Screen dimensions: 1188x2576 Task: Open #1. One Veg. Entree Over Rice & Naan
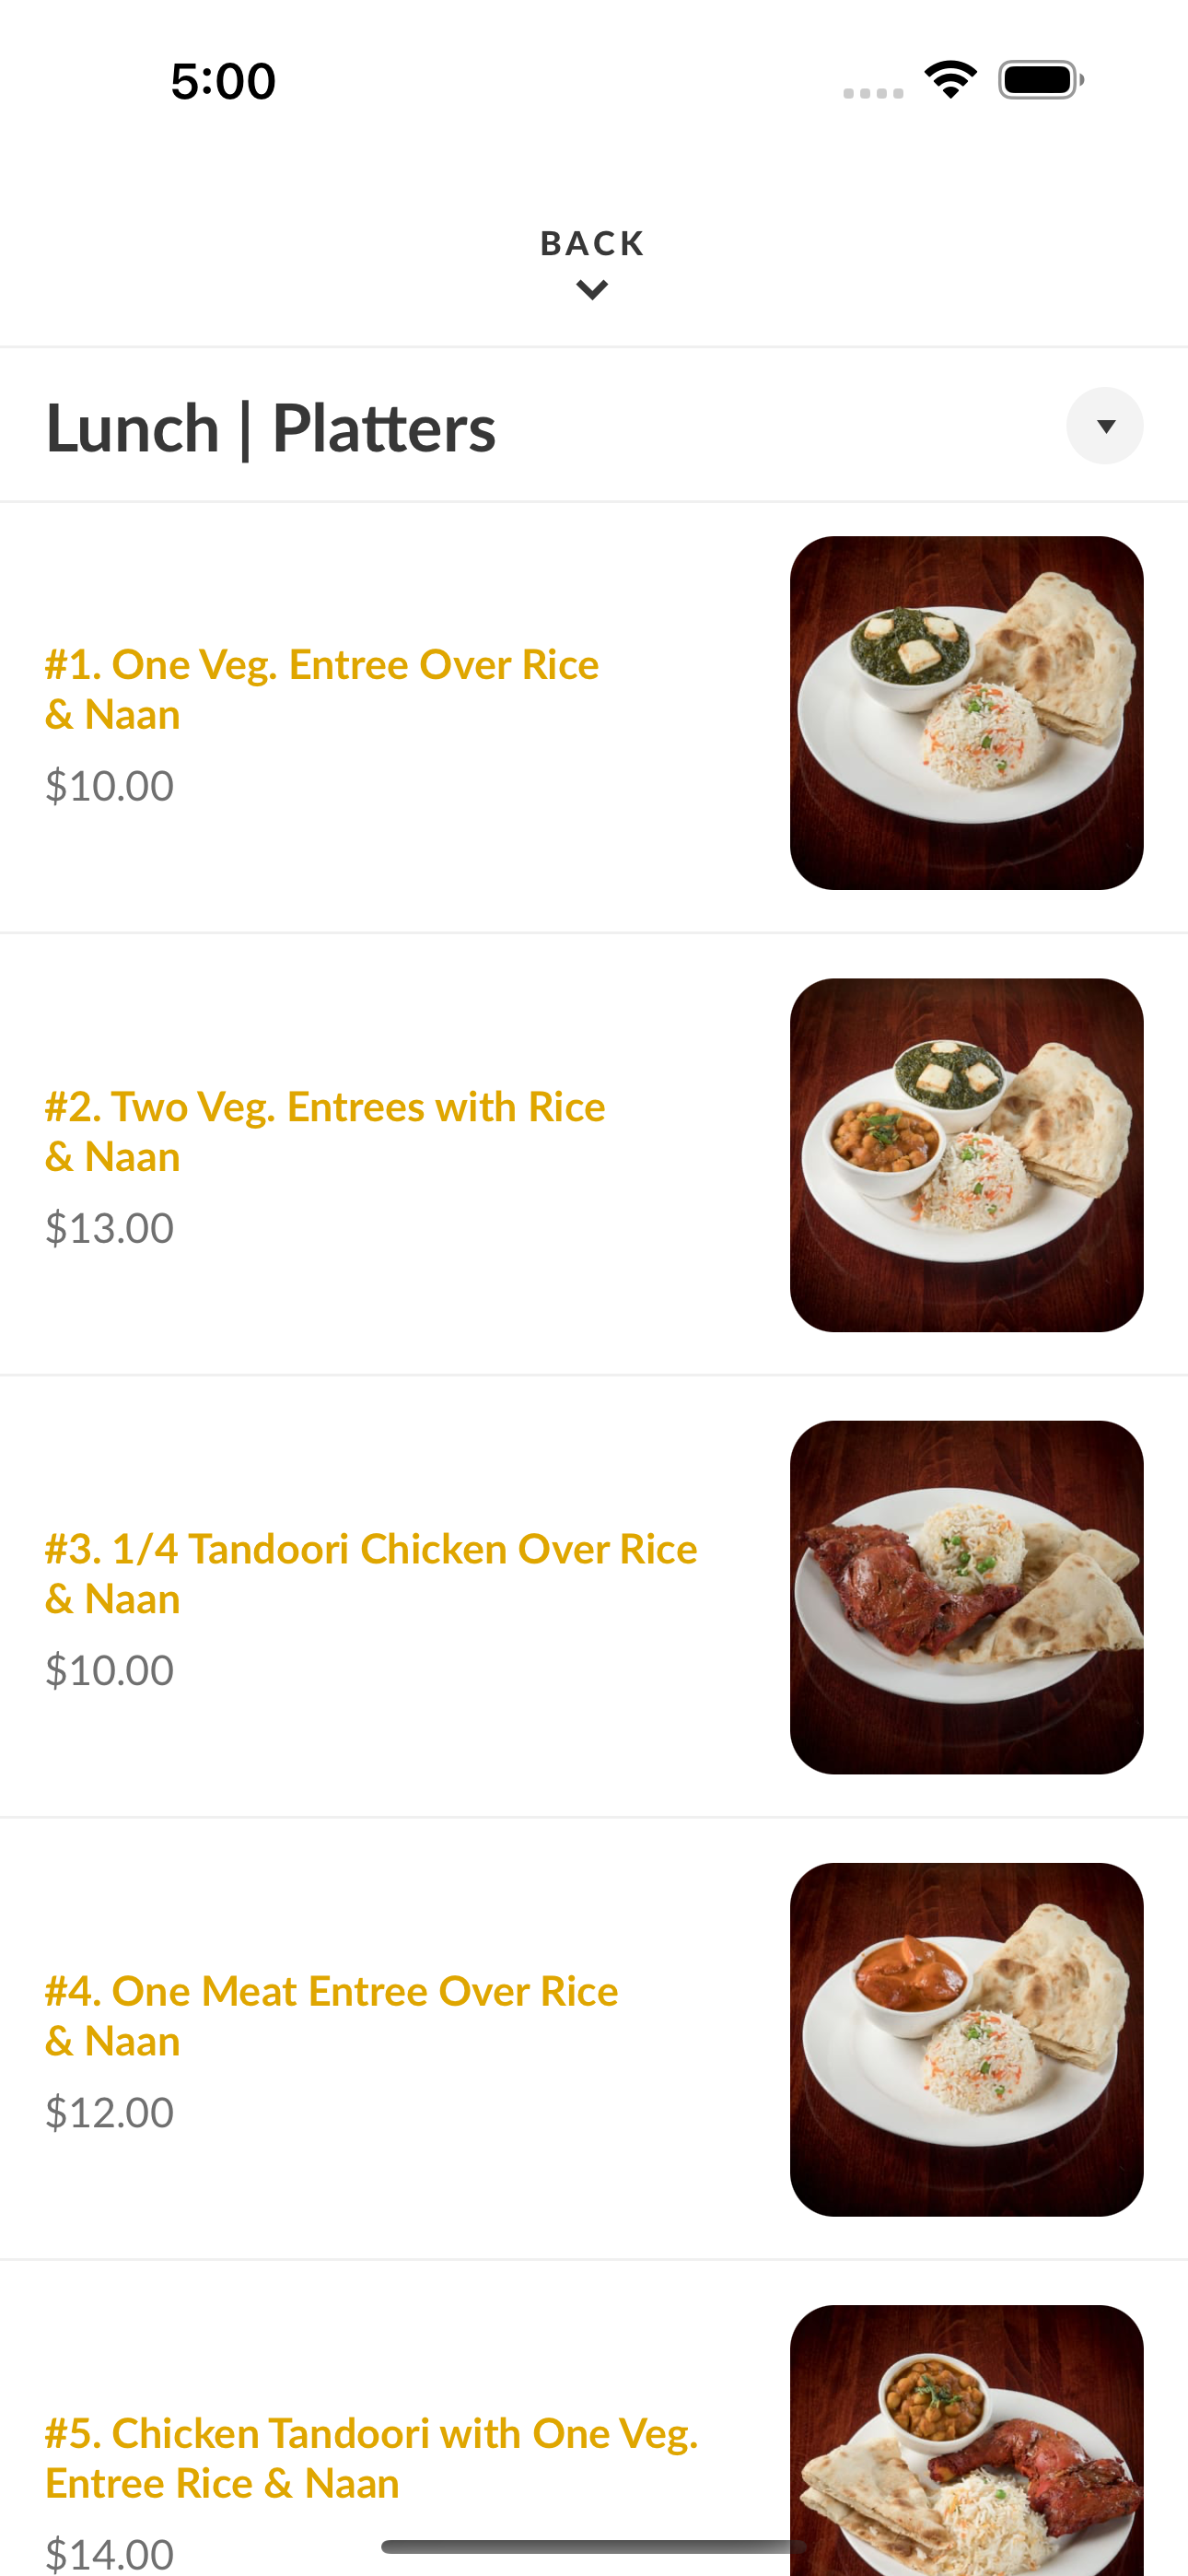click(322, 689)
